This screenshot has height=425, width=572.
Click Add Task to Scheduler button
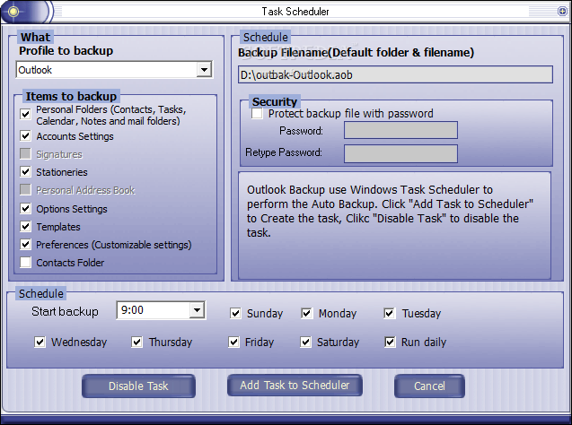pos(295,386)
